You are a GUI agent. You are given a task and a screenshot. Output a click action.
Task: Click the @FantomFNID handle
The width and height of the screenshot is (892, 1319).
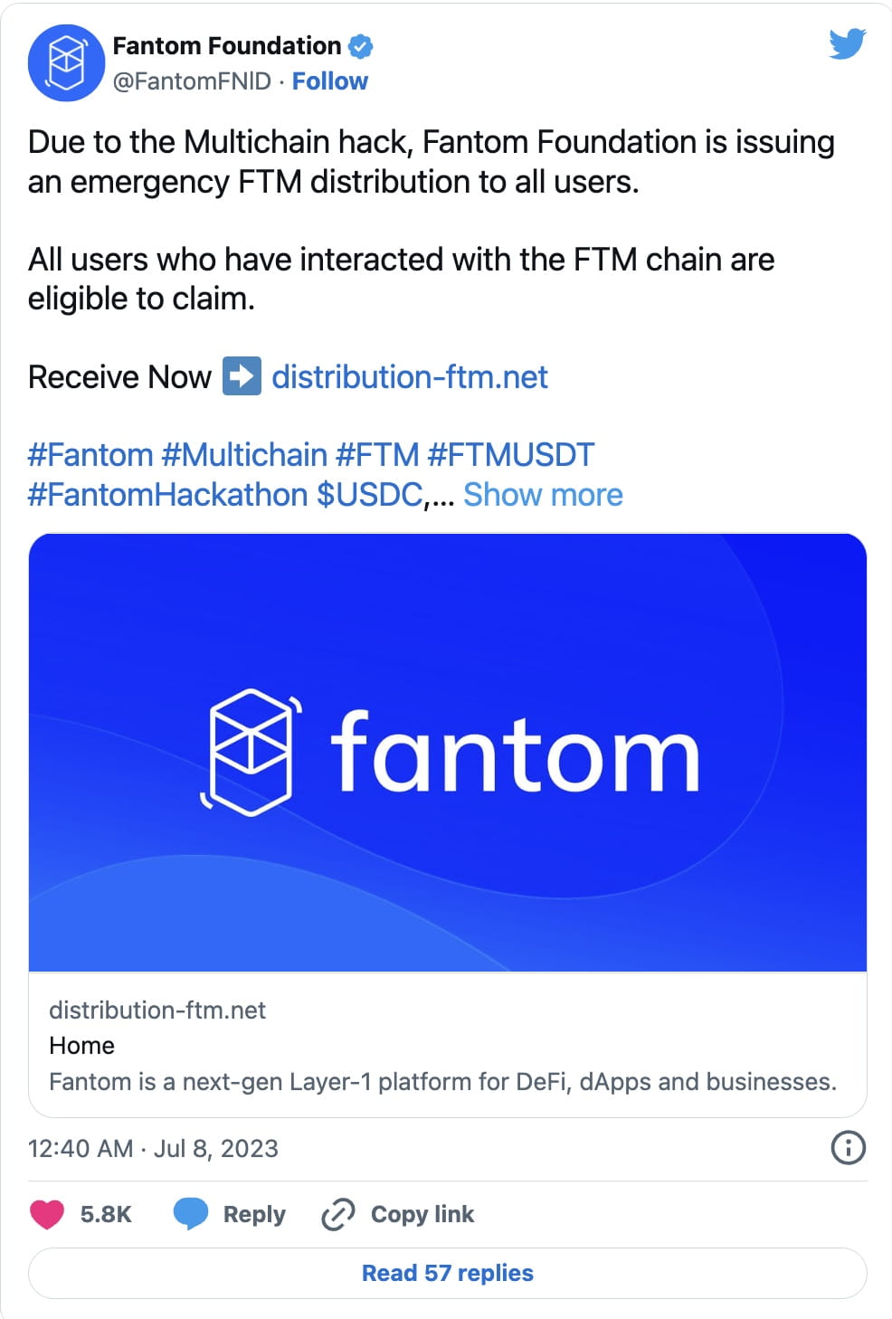coord(193,81)
